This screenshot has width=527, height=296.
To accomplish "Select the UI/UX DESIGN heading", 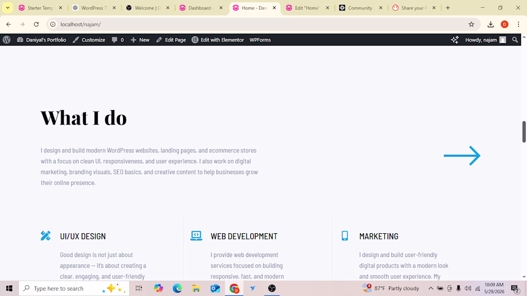I will click(83, 236).
